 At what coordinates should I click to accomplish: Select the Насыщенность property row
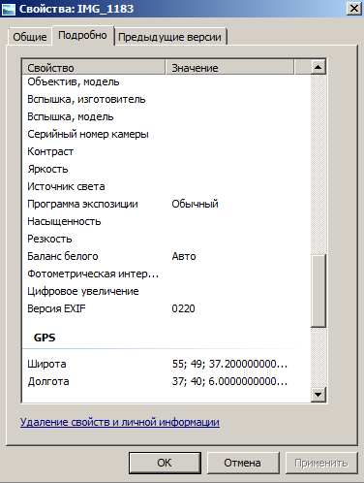[x=167, y=221]
